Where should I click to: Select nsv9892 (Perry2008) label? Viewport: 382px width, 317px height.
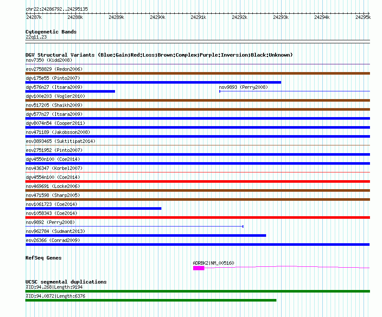[x=50, y=222]
